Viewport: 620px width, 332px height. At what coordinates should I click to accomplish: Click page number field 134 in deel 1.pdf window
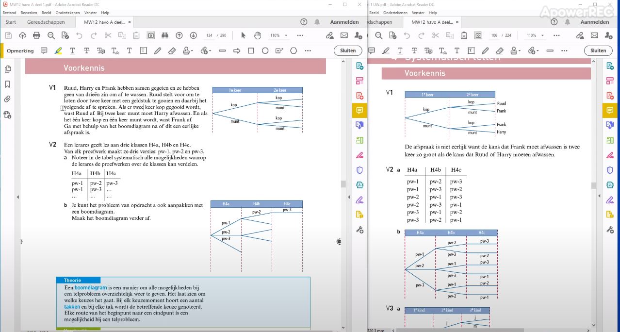tap(210, 35)
